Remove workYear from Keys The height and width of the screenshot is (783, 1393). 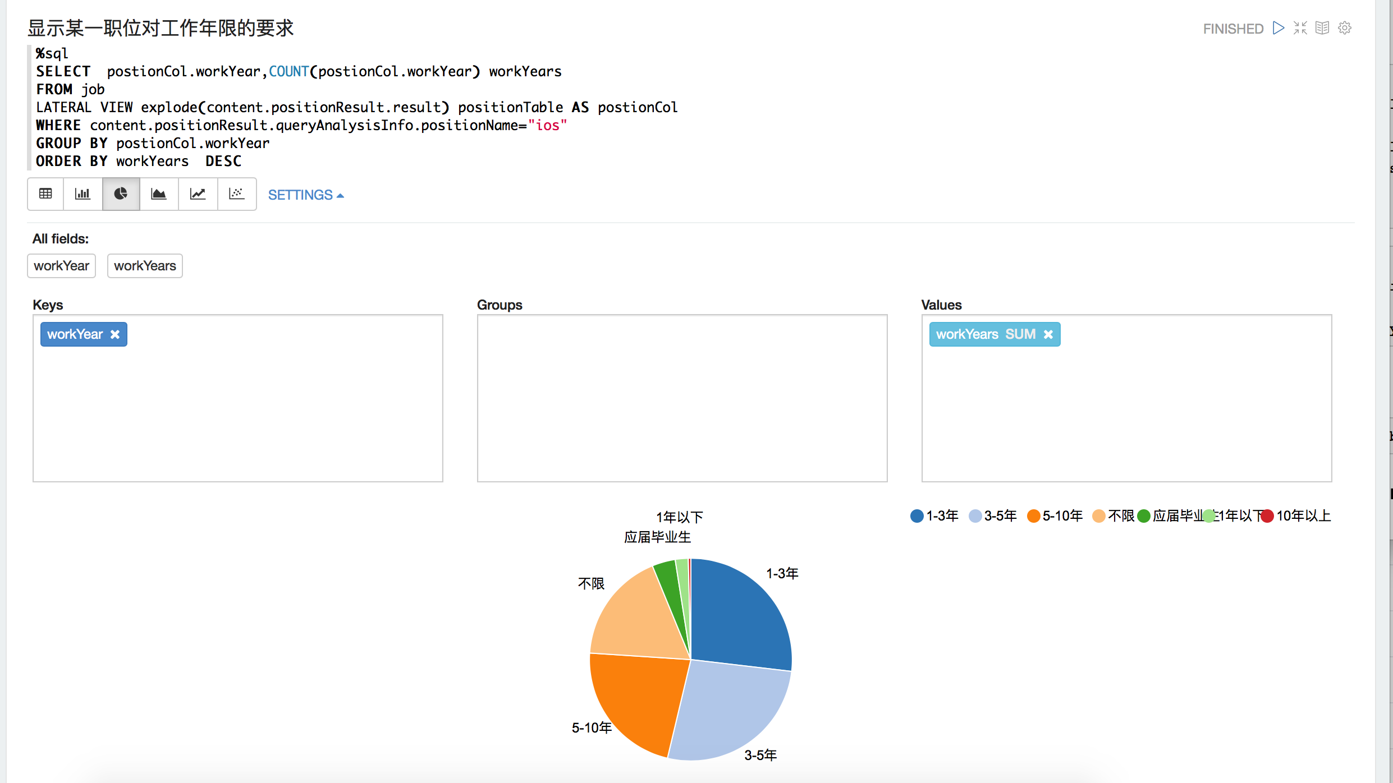tap(115, 334)
